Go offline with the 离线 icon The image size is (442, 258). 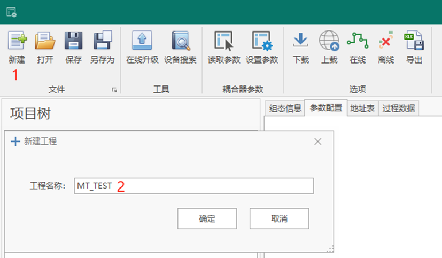385,41
